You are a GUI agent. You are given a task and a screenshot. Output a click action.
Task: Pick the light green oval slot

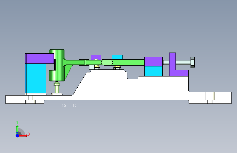[x=107, y=63]
